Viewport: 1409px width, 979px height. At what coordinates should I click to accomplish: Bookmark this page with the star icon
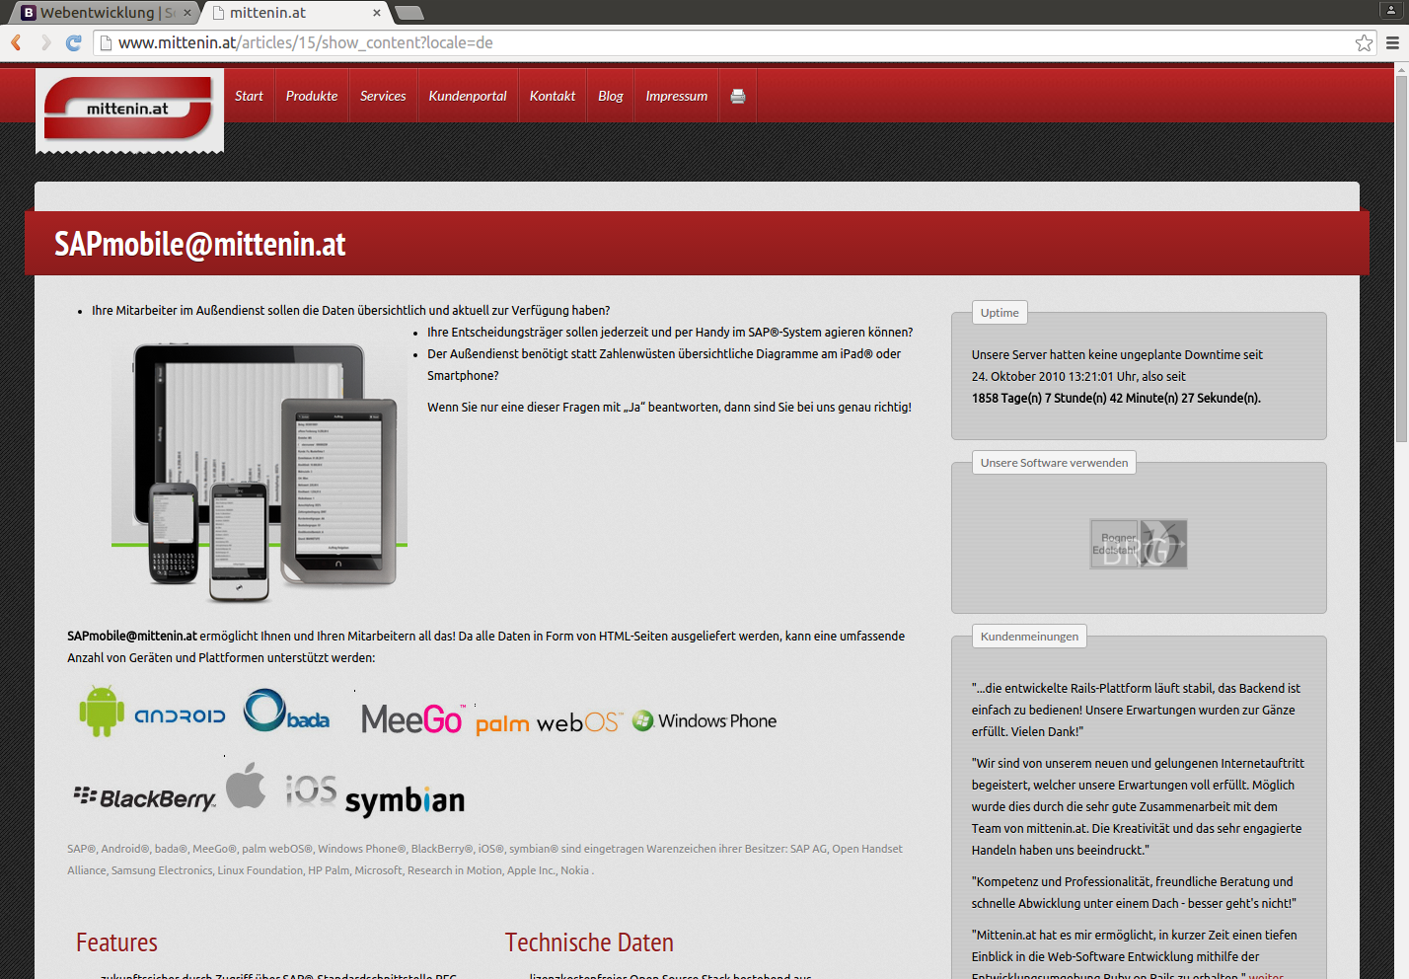click(1364, 42)
